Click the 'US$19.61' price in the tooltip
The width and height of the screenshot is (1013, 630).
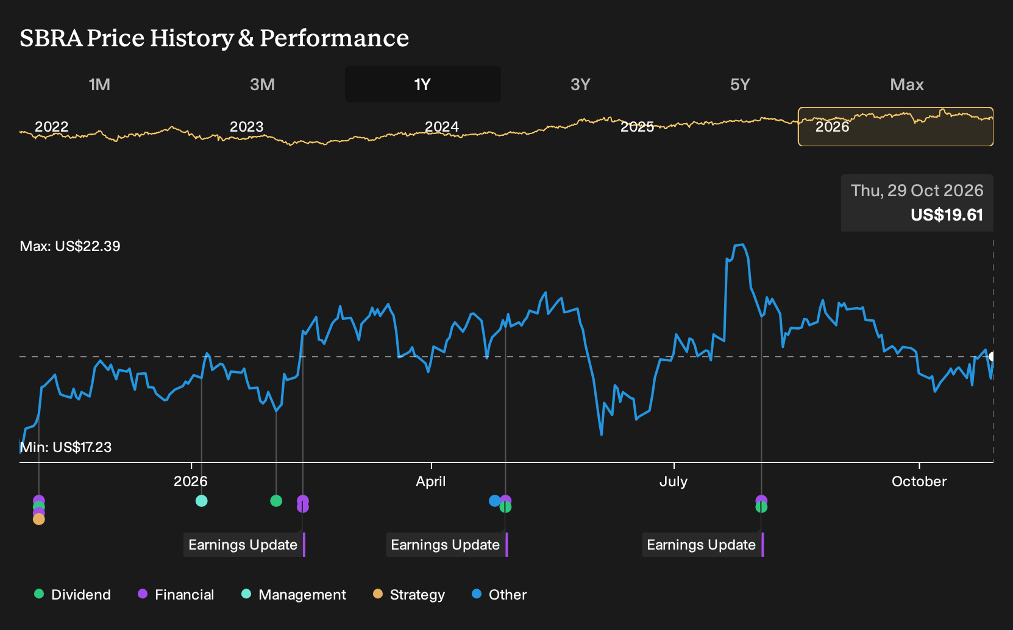coord(947,215)
